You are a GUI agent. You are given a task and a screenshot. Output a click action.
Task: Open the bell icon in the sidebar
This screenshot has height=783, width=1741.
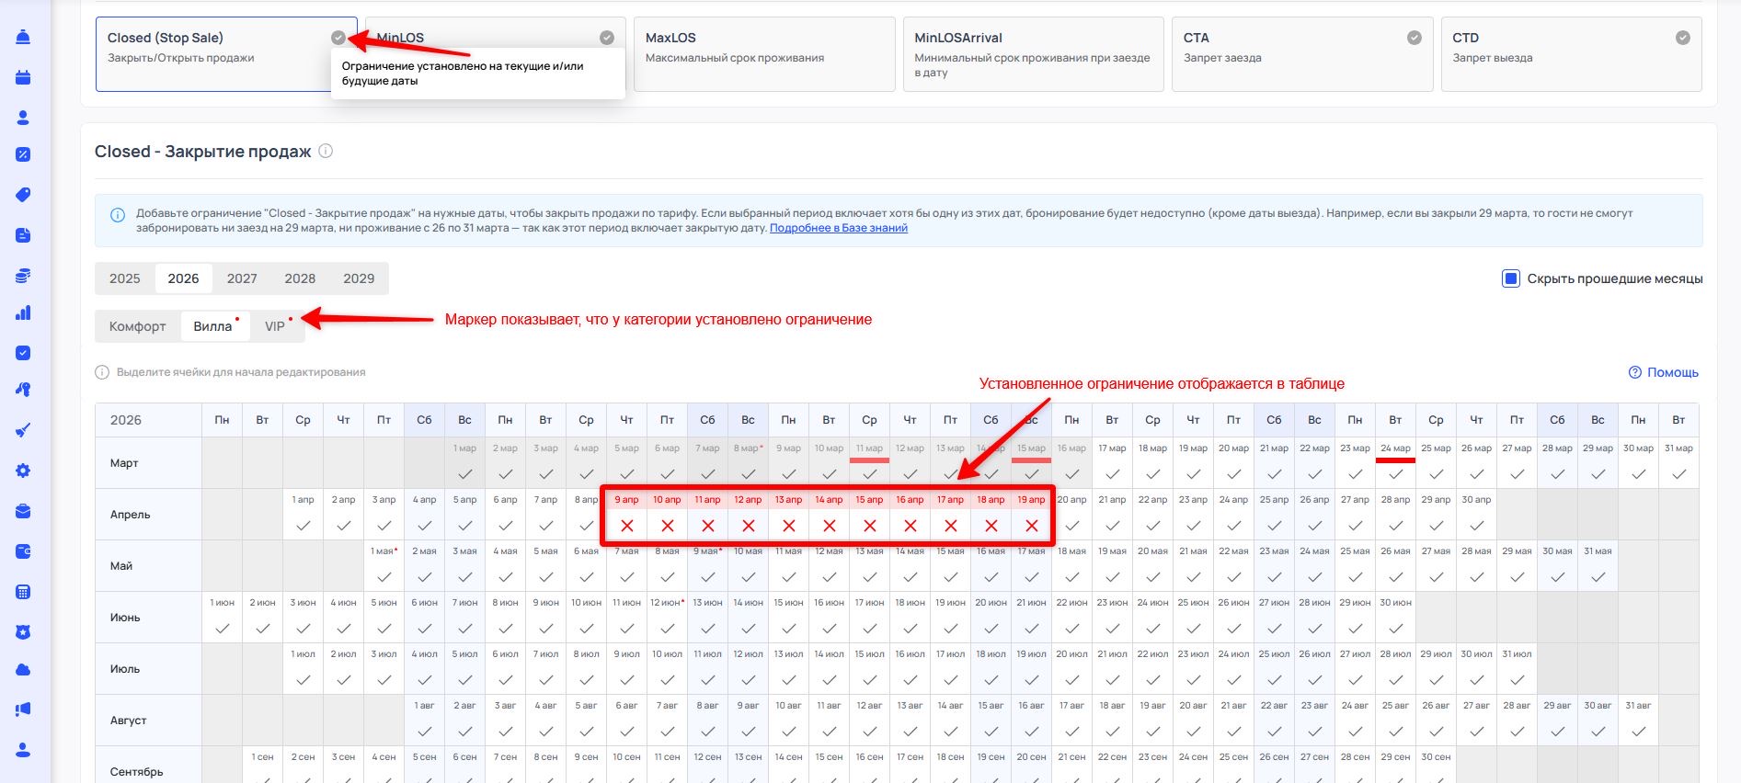[23, 37]
